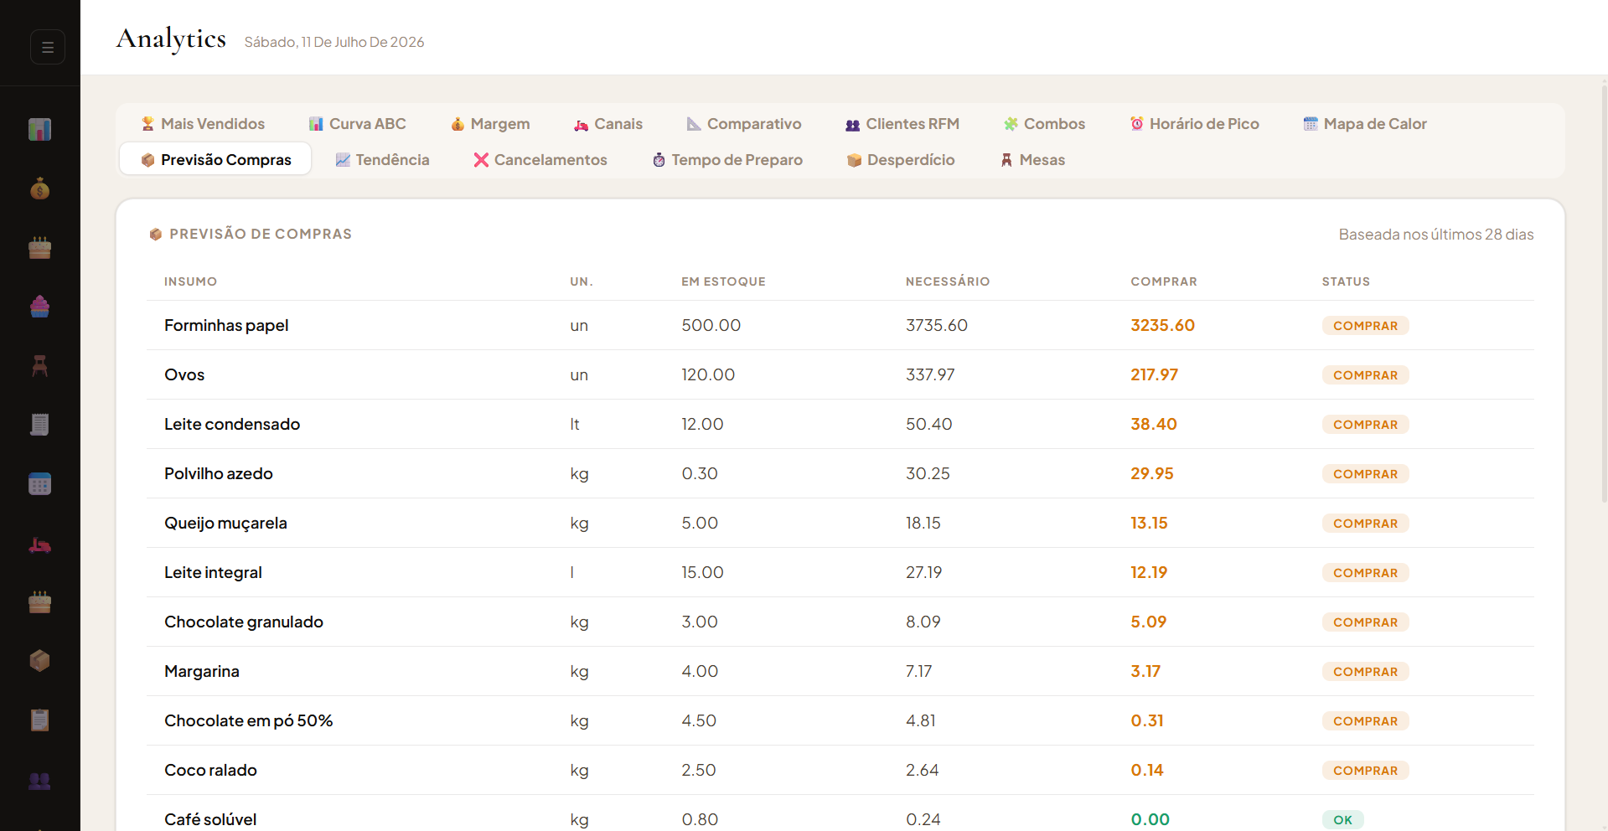Click COMPRAR badge for Leite condensado
The width and height of the screenshot is (1608, 831).
point(1365,425)
